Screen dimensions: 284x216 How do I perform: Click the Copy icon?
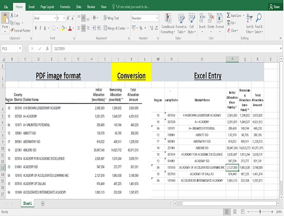[12, 23]
